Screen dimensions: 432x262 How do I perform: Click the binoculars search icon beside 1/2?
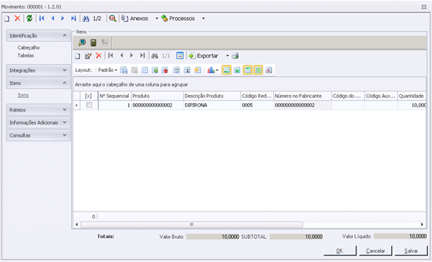(x=86, y=19)
